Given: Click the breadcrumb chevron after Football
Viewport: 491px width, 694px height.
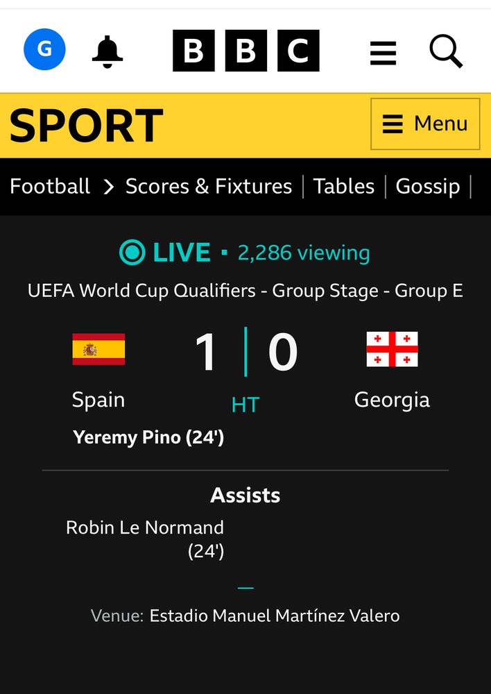Looking at the screenshot, I should click(108, 187).
